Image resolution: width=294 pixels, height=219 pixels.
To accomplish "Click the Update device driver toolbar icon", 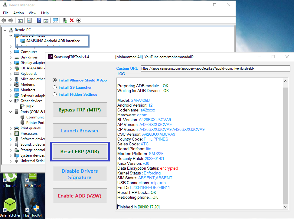I will tap(65, 20).
